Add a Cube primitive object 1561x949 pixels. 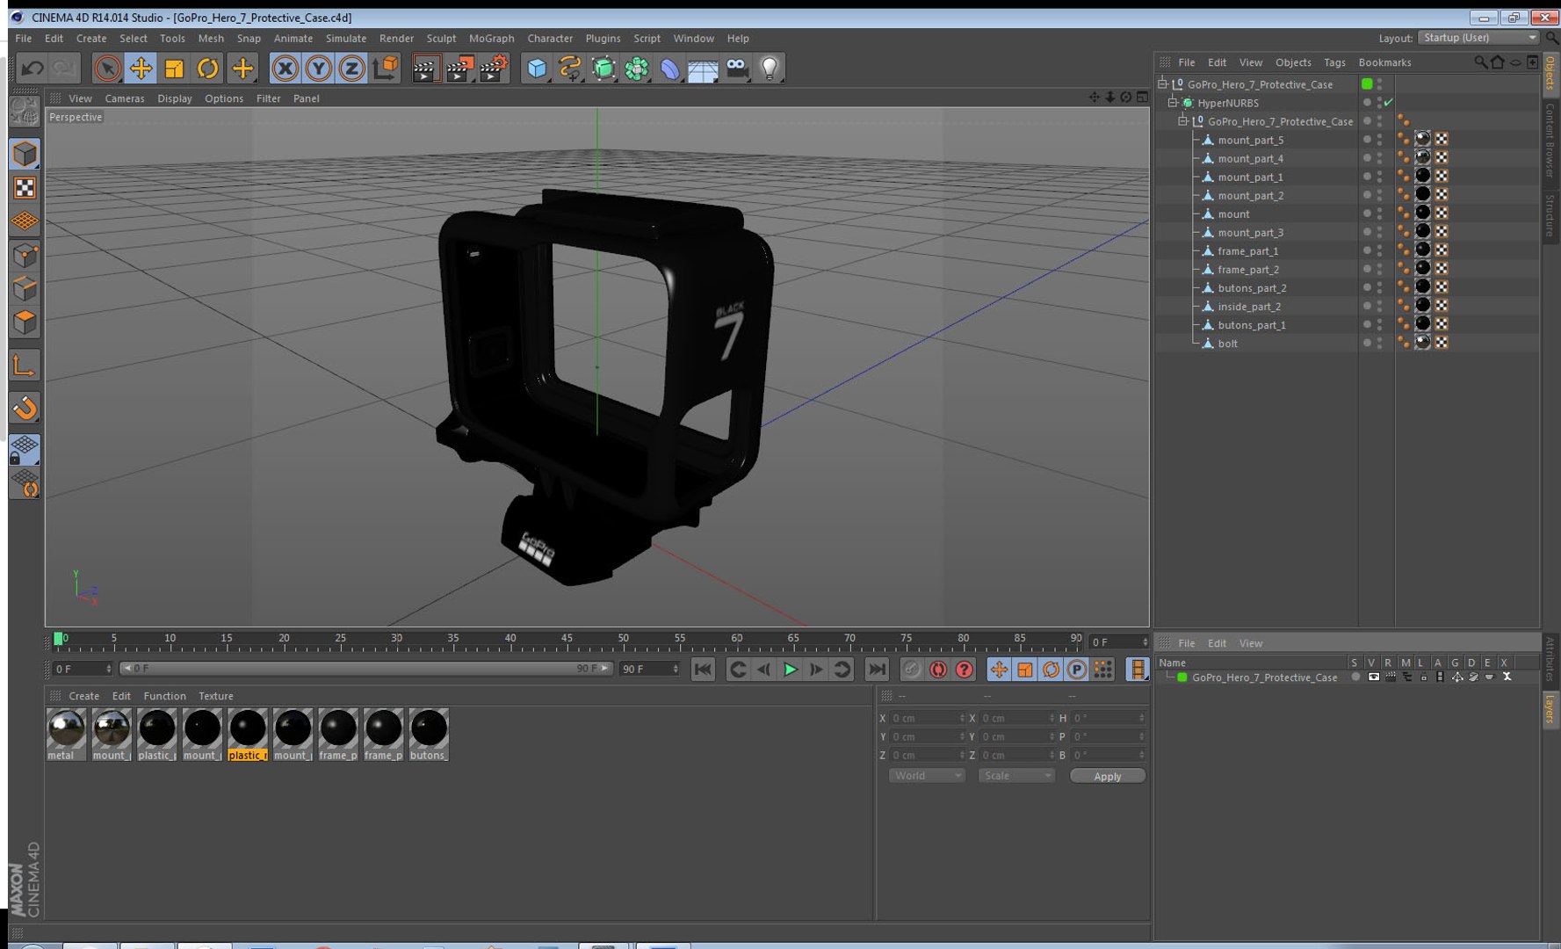tap(537, 68)
